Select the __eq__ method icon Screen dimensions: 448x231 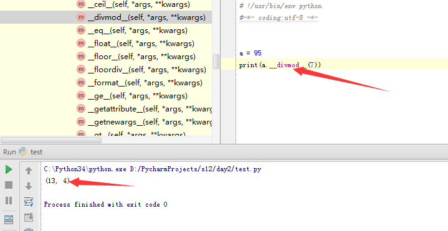(81, 30)
